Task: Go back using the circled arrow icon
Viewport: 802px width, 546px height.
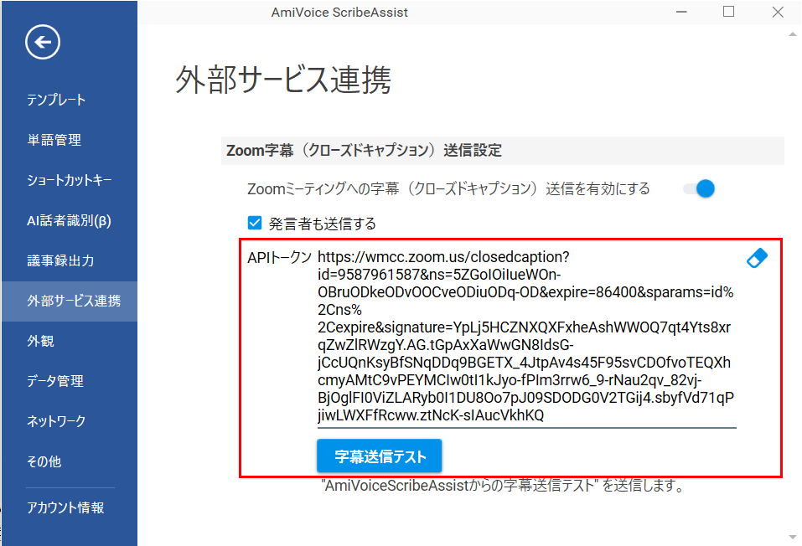Action: (x=43, y=42)
